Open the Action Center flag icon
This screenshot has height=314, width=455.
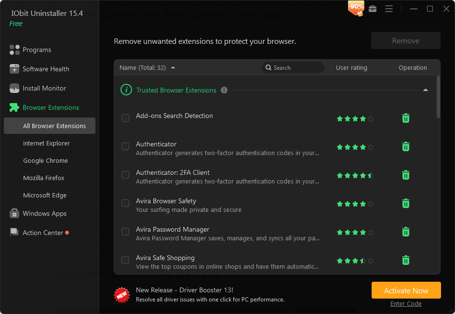(14, 233)
